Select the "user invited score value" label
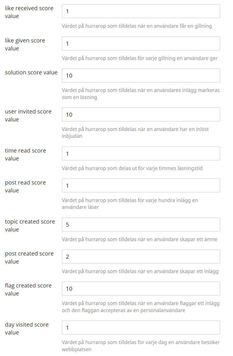This screenshot has width=233, height=356. 28,115
